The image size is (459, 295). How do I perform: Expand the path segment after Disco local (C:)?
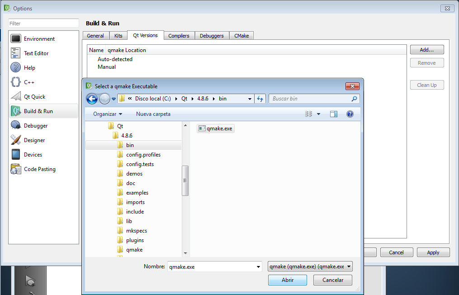point(176,99)
